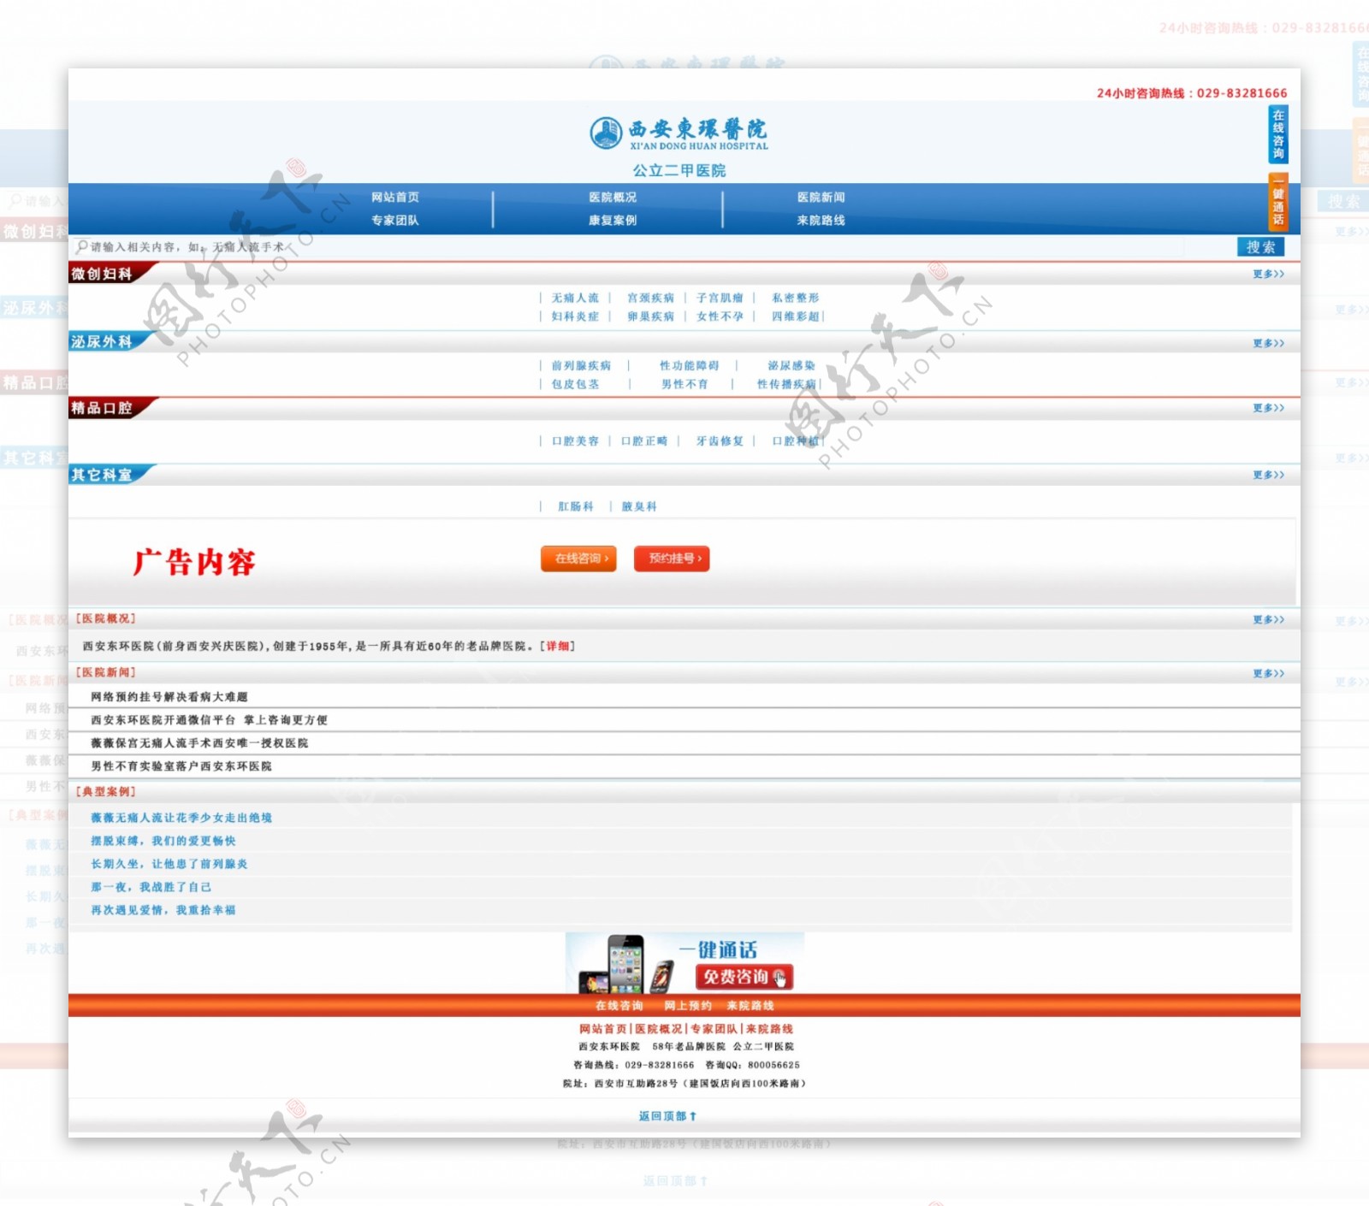Open 来院路线 in navigation bar

(821, 220)
